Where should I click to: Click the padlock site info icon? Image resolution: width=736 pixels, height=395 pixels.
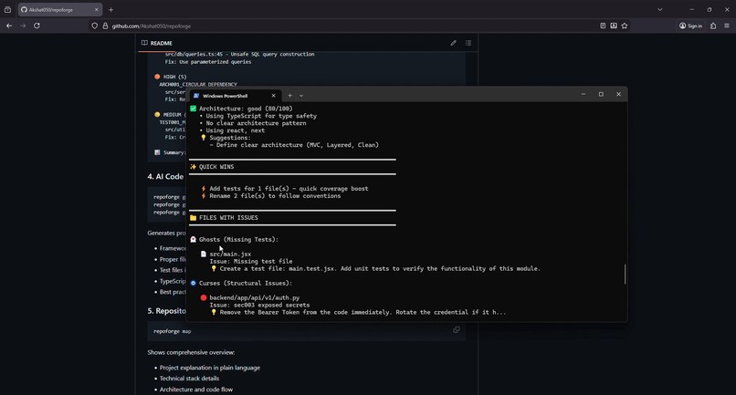point(105,26)
